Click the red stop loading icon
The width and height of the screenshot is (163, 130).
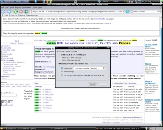pos(21,11)
